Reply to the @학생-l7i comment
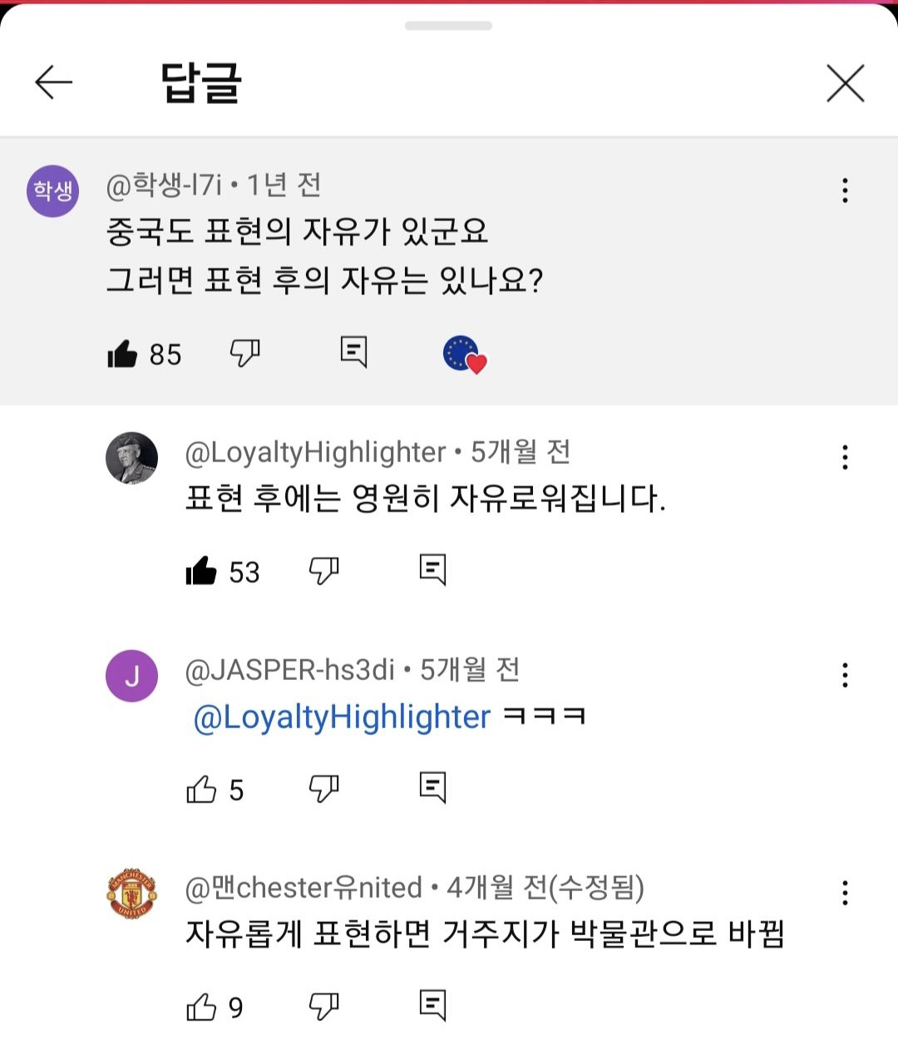898x1059 pixels. click(x=353, y=352)
